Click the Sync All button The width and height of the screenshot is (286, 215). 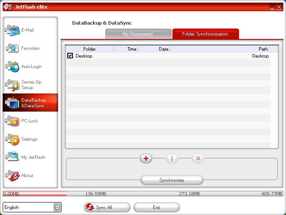pos(107,207)
